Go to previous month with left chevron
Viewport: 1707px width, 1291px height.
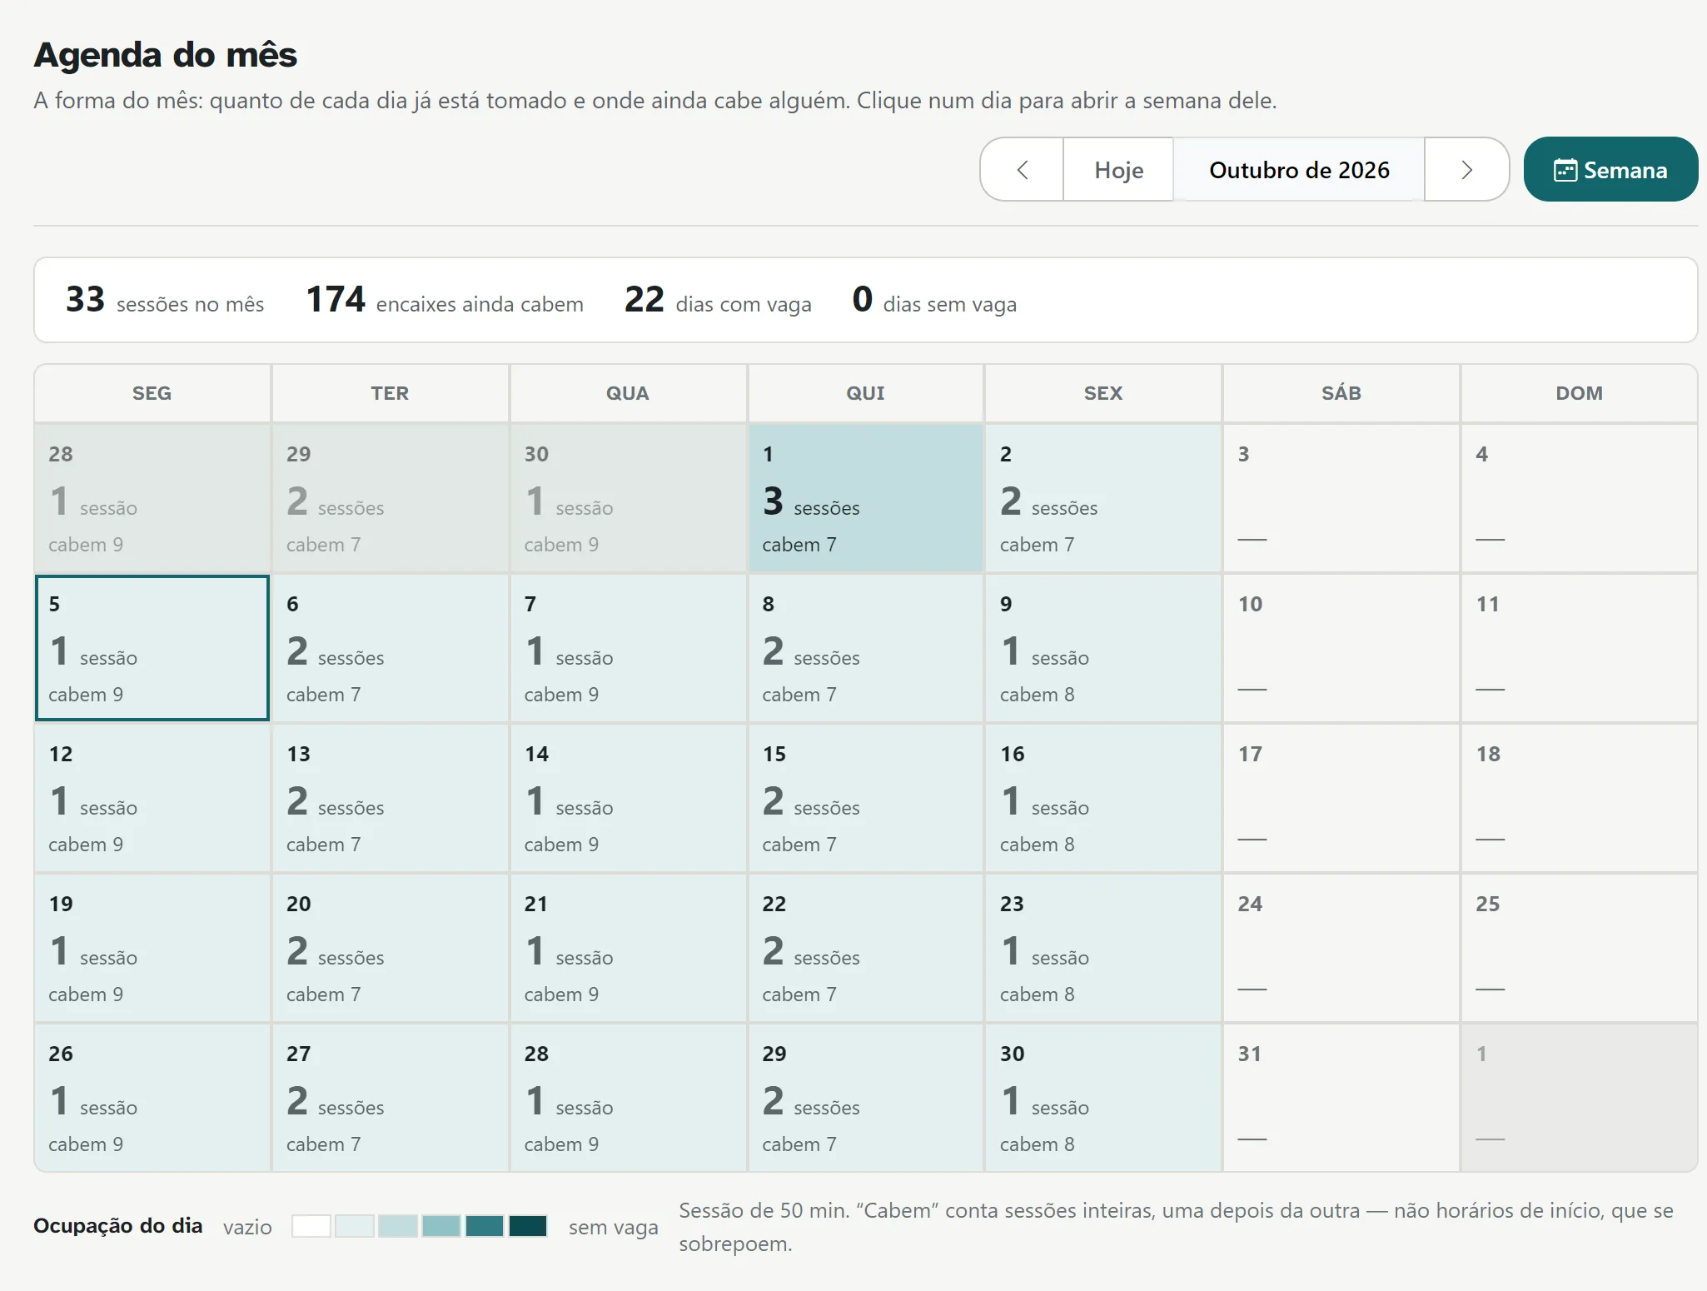coord(1023,170)
